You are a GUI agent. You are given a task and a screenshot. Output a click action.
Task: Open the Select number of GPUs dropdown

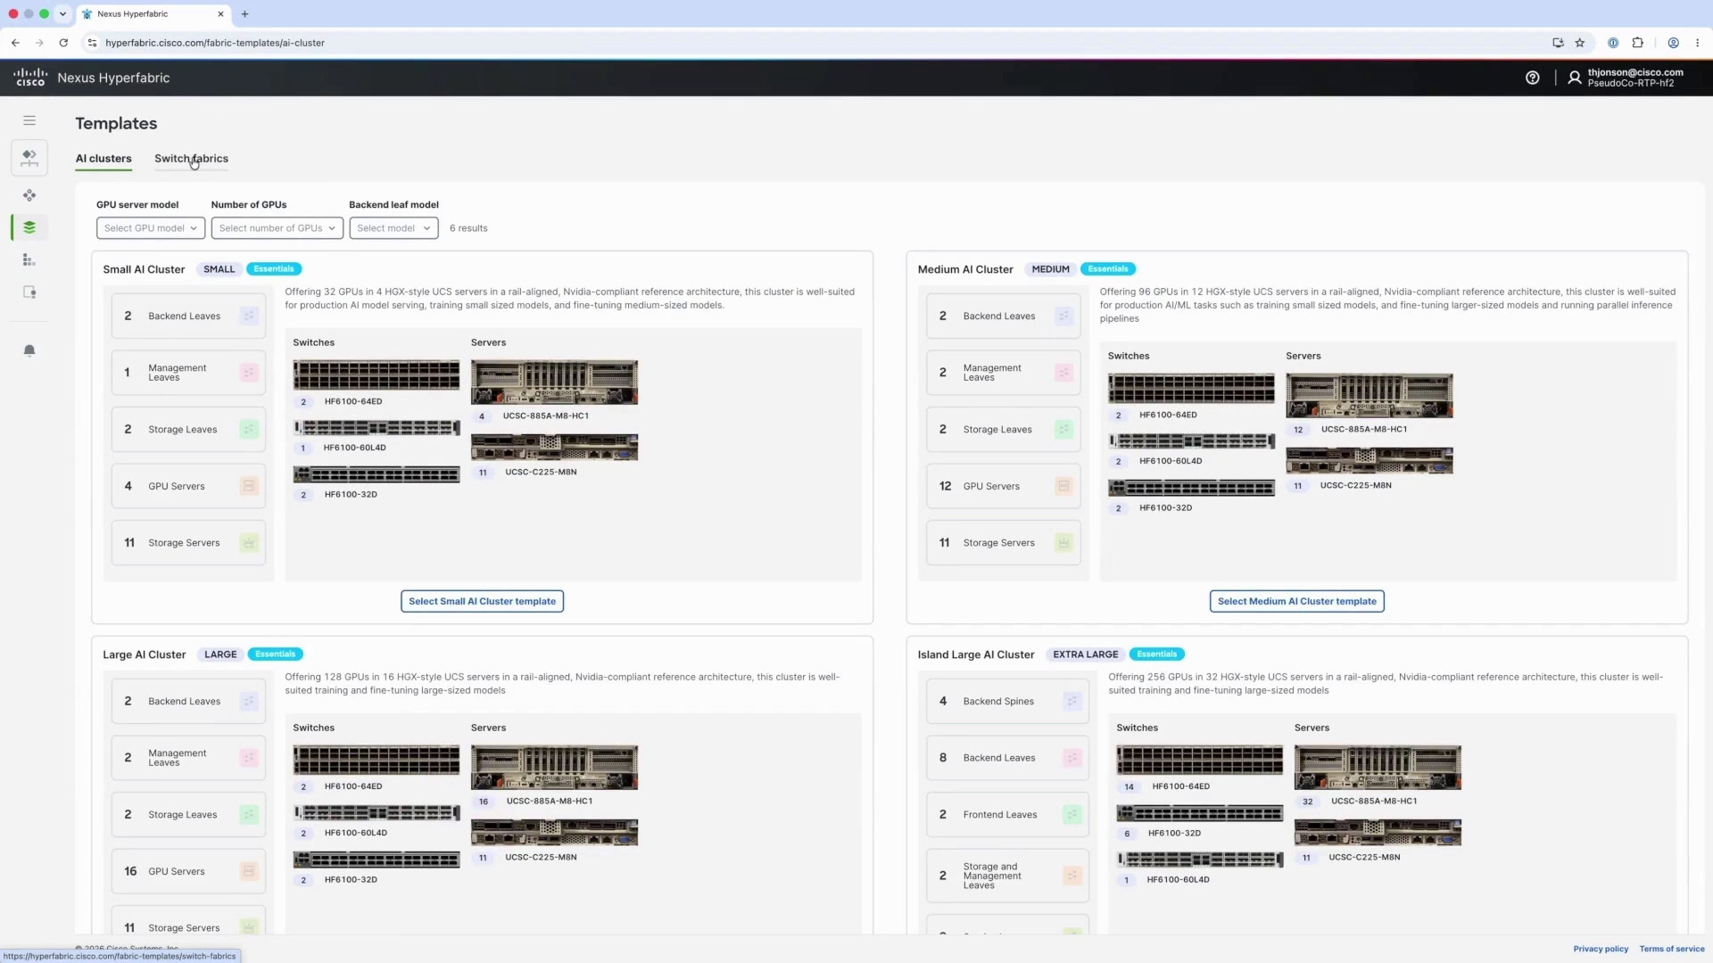(277, 228)
